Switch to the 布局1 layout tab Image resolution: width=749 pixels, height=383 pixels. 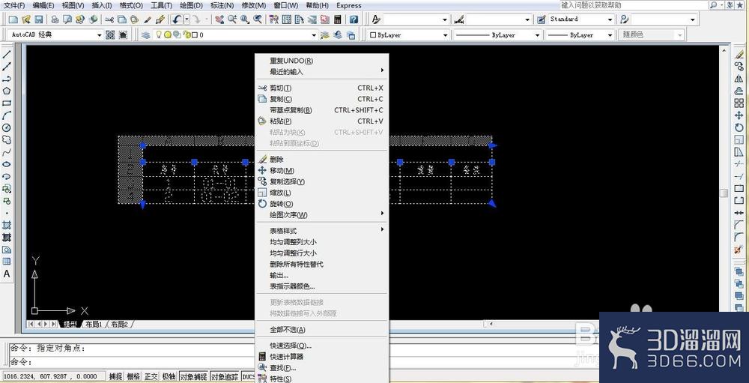pos(94,325)
